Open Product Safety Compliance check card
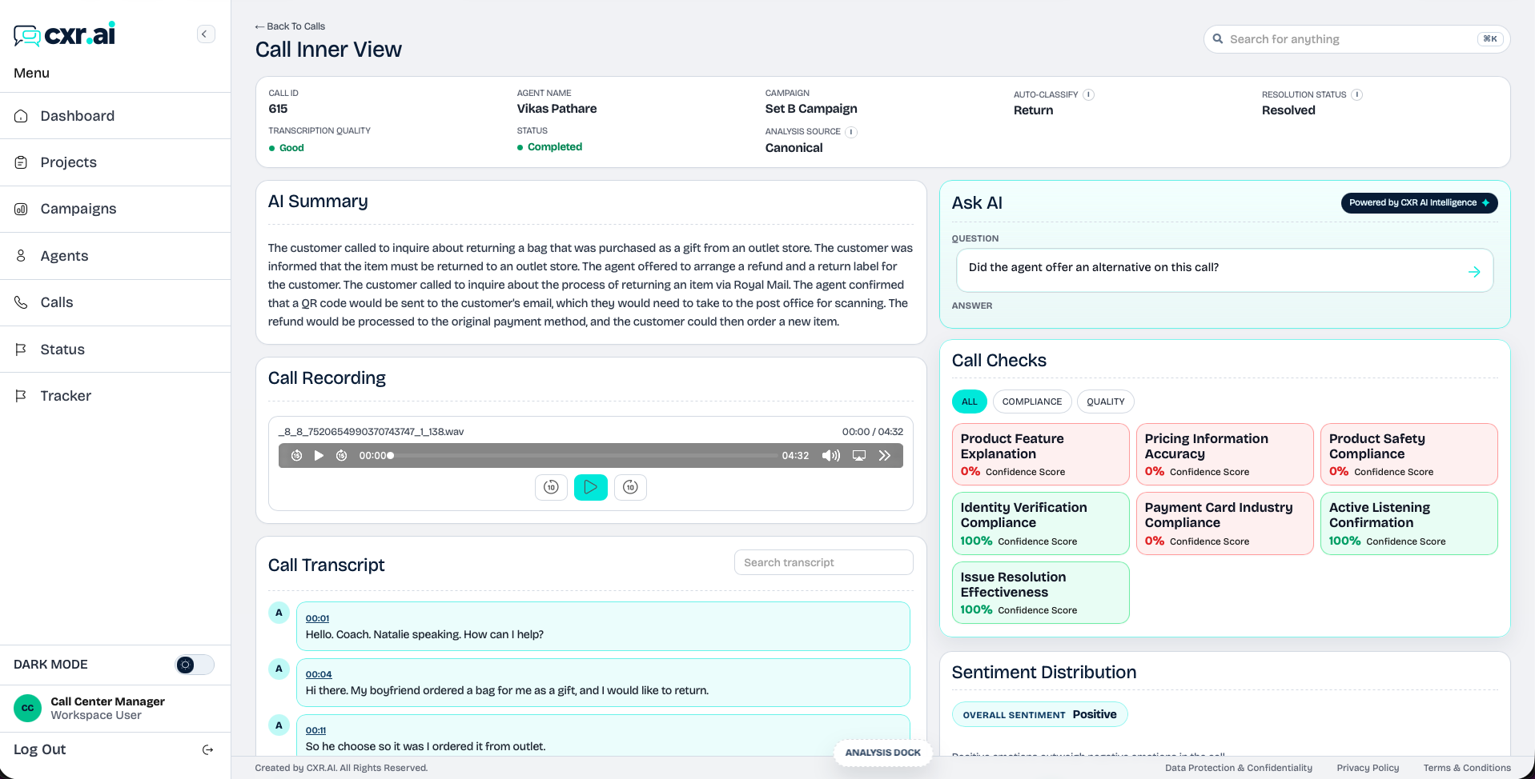Image resolution: width=1535 pixels, height=779 pixels. click(1408, 454)
